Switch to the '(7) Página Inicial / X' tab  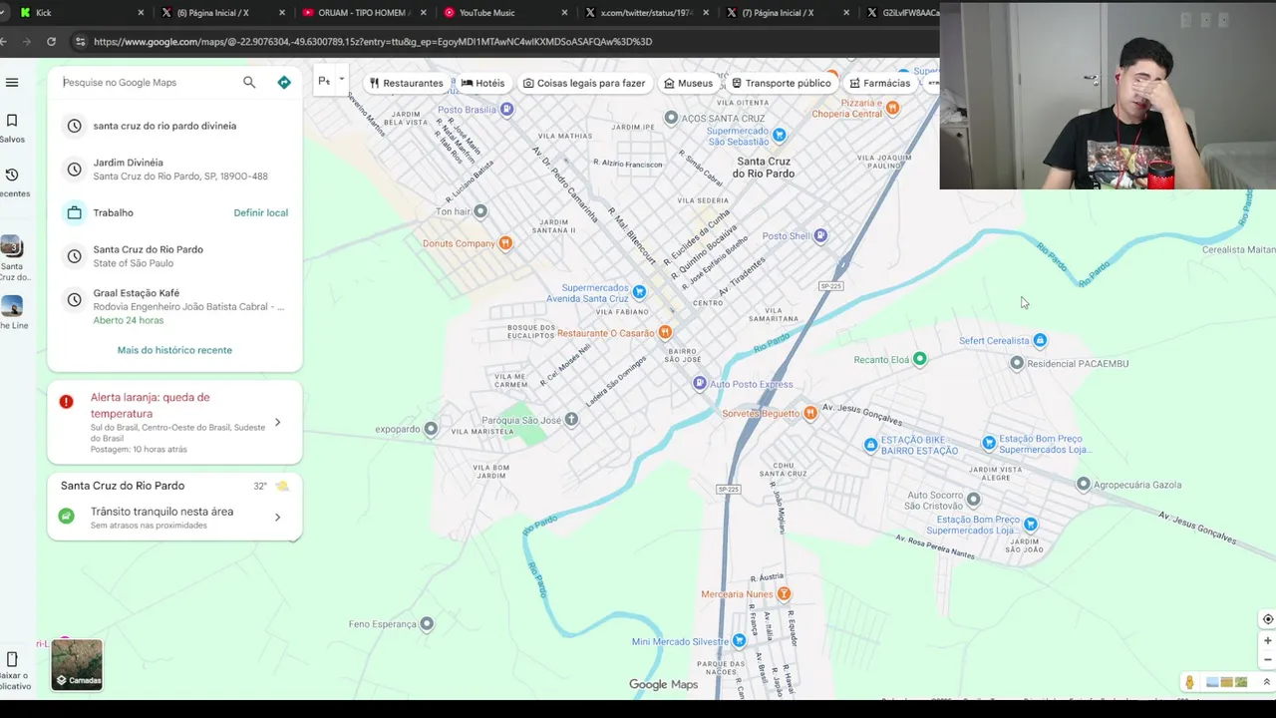pos(788,12)
